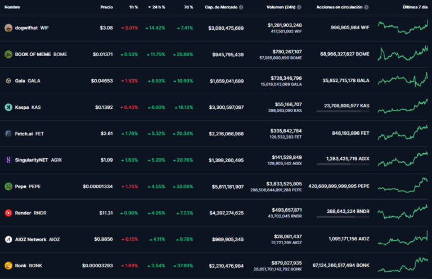Click Bonk 7d change 37.89%
Viewport: 432px width, 279px height.
pos(183,266)
